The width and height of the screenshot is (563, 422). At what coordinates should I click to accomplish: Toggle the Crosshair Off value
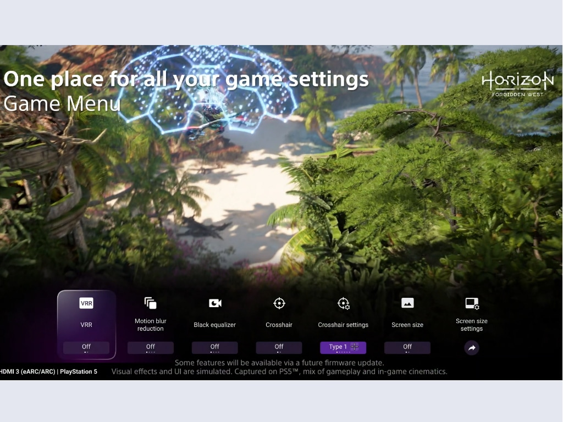point(279,347)
